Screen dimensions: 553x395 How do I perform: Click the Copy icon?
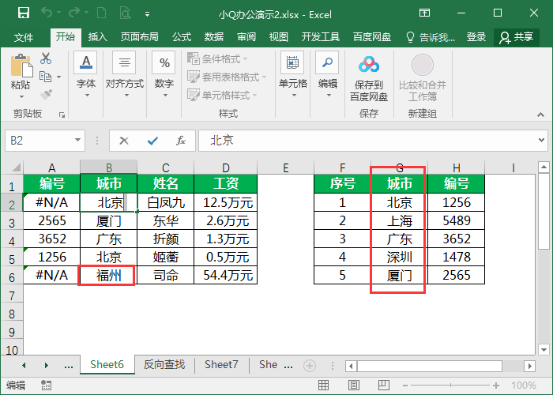pos(46,77)
